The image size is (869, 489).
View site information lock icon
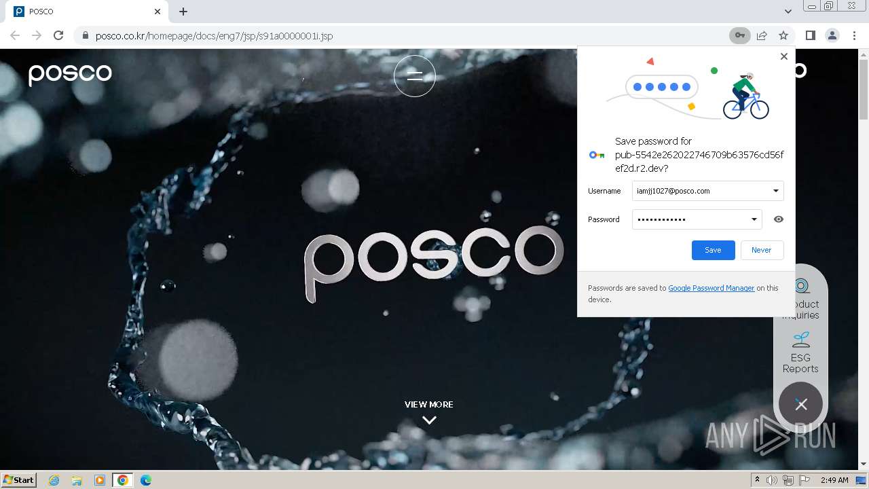coord(85,35)
